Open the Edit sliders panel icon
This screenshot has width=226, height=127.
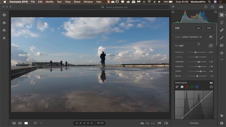(x=222, y=15)
